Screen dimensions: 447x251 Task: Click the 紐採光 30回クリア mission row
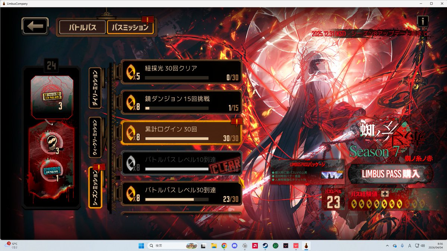[x=182, y=72]
